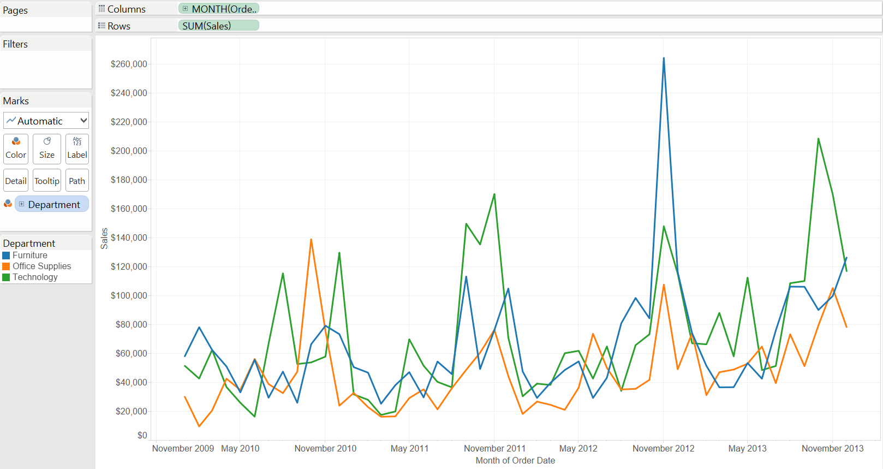
Task: Click the Month of Order Date axis title
Action: [x=515, y=461]
